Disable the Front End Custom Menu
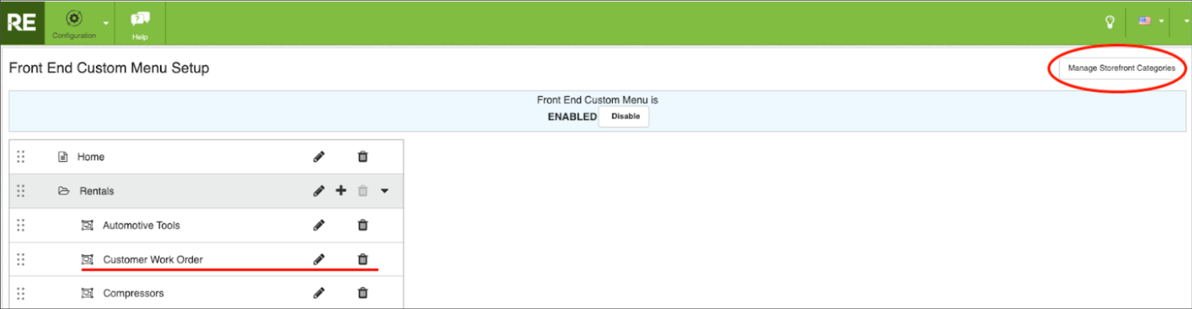 coord(625,116)
